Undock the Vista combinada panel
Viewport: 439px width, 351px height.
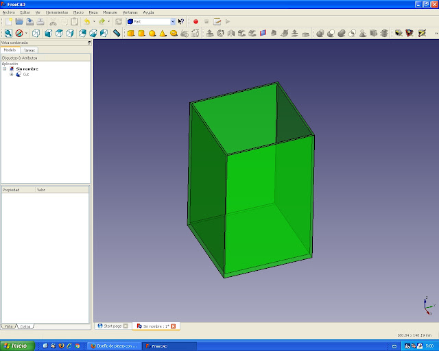tap(89, 43)
